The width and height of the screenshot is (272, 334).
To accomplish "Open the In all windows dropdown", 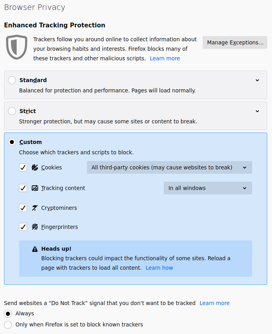I will [208, 188].
